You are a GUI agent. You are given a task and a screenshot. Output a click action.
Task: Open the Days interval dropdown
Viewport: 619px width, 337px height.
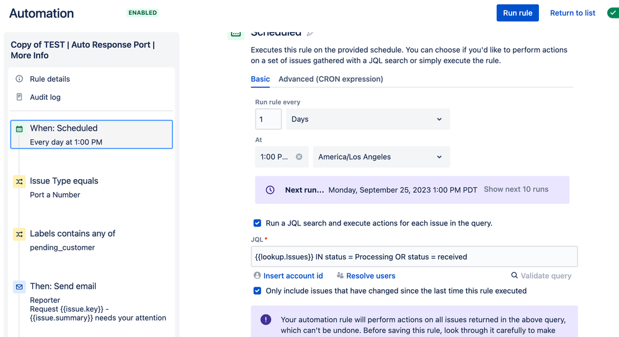(x=368, y=119)
